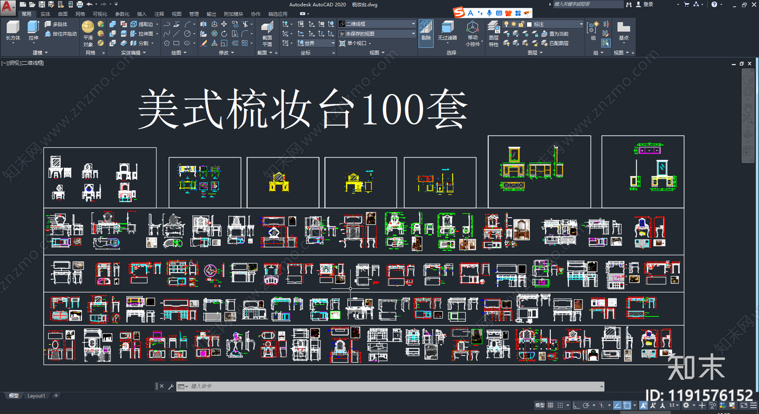Toggle grid display in status bar
Image resolution: width=759 pixels, height=414 pixels.
pos(550,405)
